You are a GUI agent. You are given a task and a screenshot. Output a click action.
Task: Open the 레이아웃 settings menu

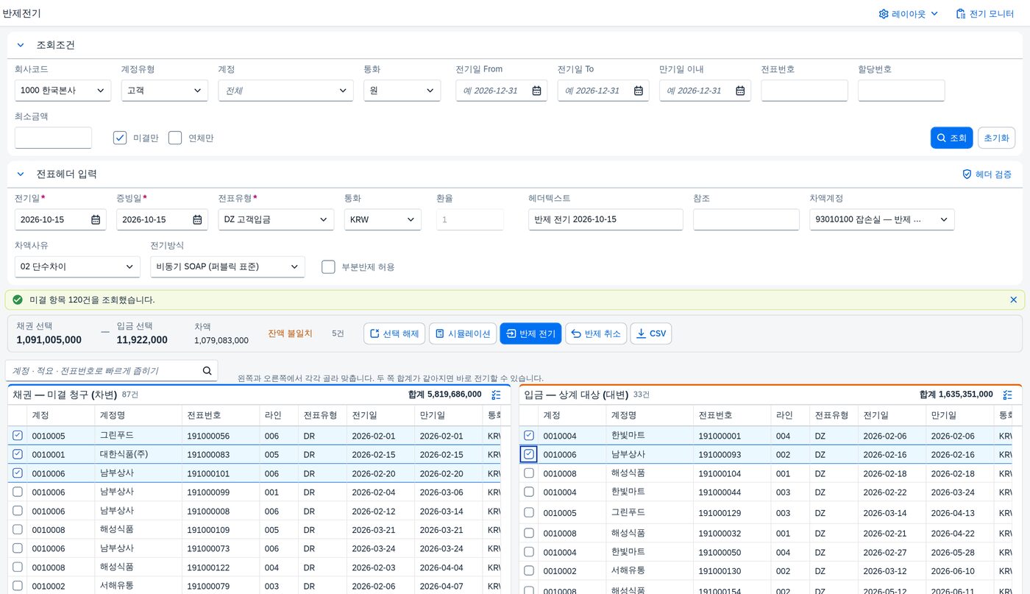point(909,14)
